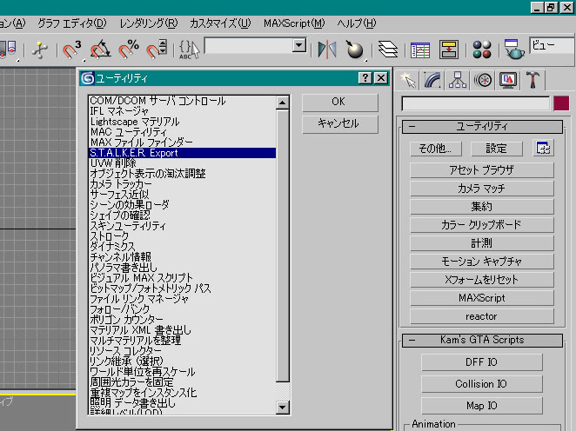Switch to the Utilities hammer tab
576x431 pixels.
click(x=532, y=80)
